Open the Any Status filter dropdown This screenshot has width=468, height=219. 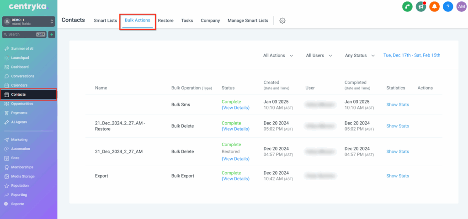(360, 56)
